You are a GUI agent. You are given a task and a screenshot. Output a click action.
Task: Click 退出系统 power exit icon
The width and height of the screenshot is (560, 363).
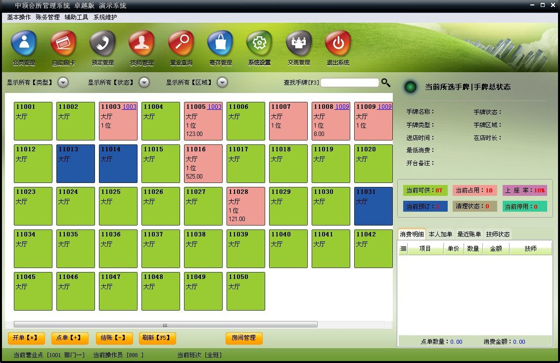[338, 45]
